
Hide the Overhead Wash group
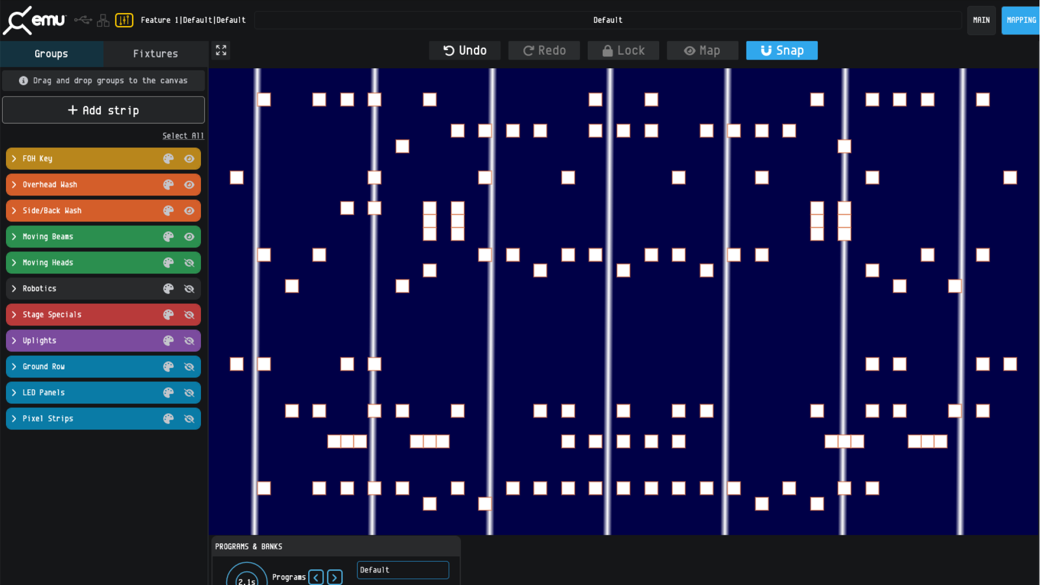pos(189,185)
